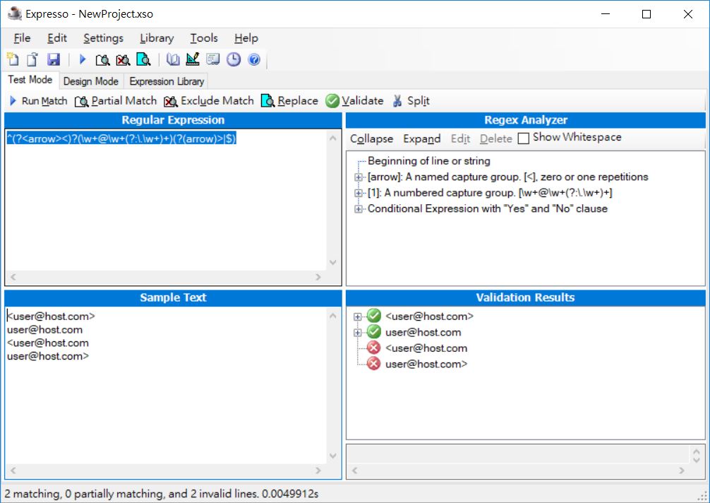Open the Help menu
710x503 pixels.
(246, 38)
